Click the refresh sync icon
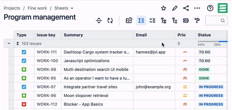The width and height of the screenshot is (232, 110). [x=110, y=21]
